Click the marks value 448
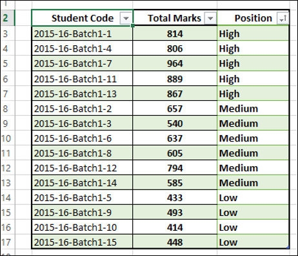The height and width of the screenshot is (256, 298). click(x=175, y=242)
